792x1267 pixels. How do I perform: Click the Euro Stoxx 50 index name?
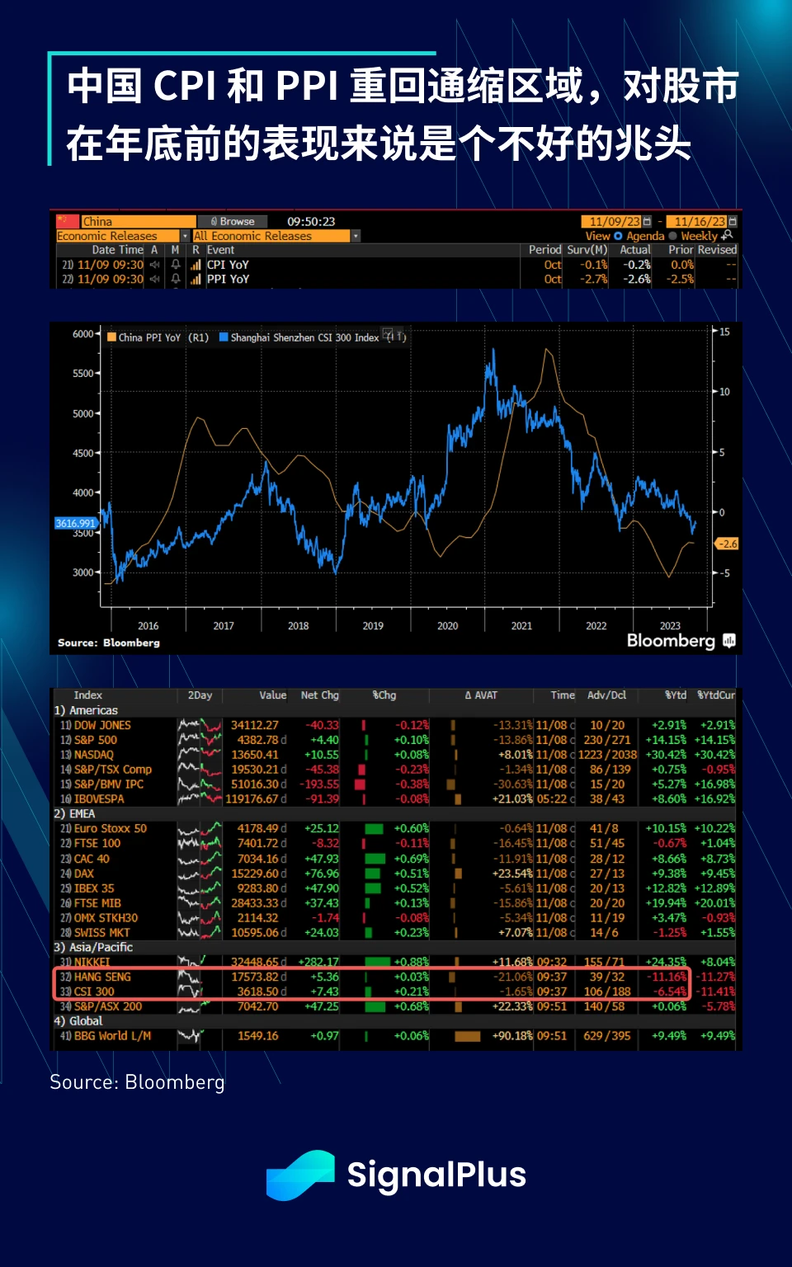click(111, 828)
